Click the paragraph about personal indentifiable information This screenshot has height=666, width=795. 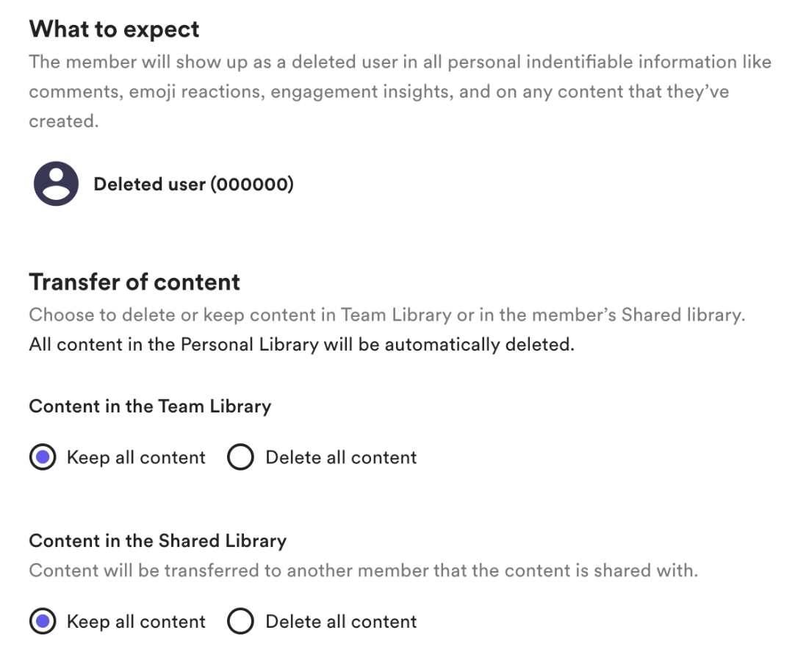400,91
